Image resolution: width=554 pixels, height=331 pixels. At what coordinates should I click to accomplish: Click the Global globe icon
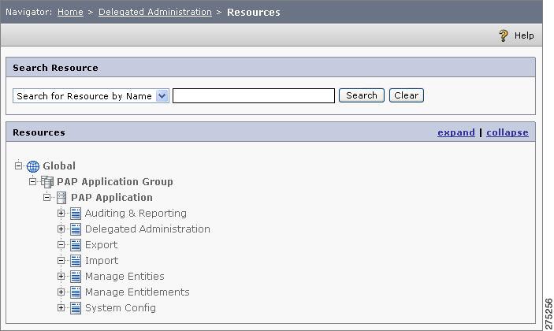click(x=33, y=166)
